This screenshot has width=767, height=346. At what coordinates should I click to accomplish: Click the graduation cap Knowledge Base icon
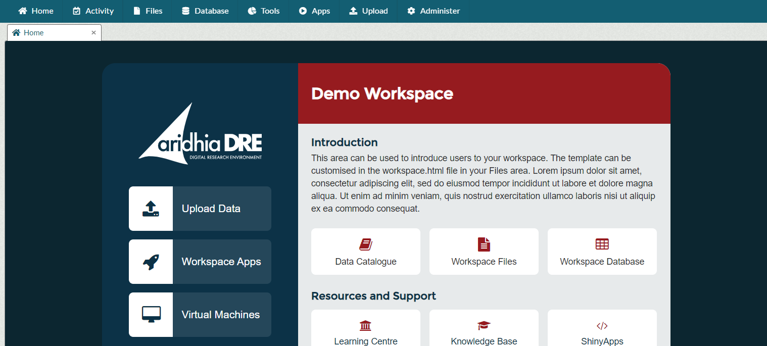[x=484, y=325]
